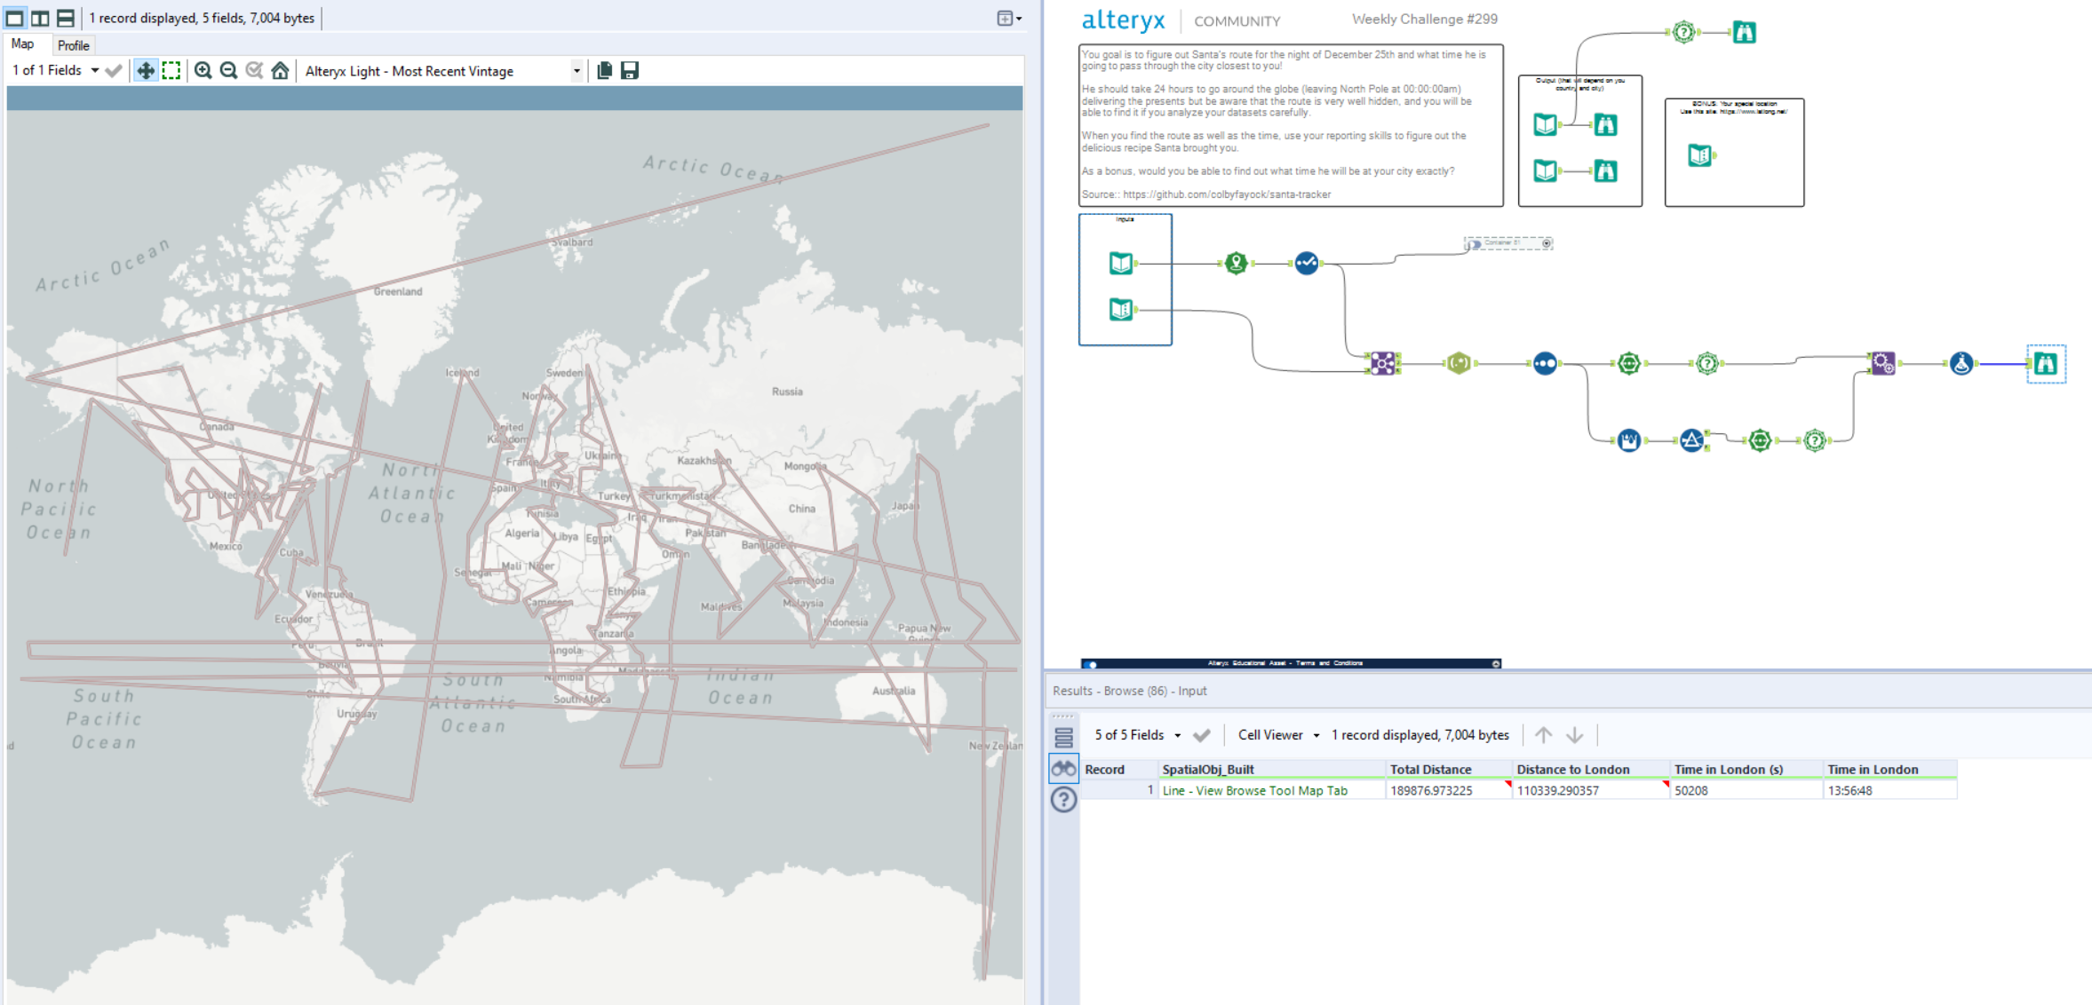2092x1005 pixels.
Task: Open the results messages help icon
Action: (x=1063, y=800)
